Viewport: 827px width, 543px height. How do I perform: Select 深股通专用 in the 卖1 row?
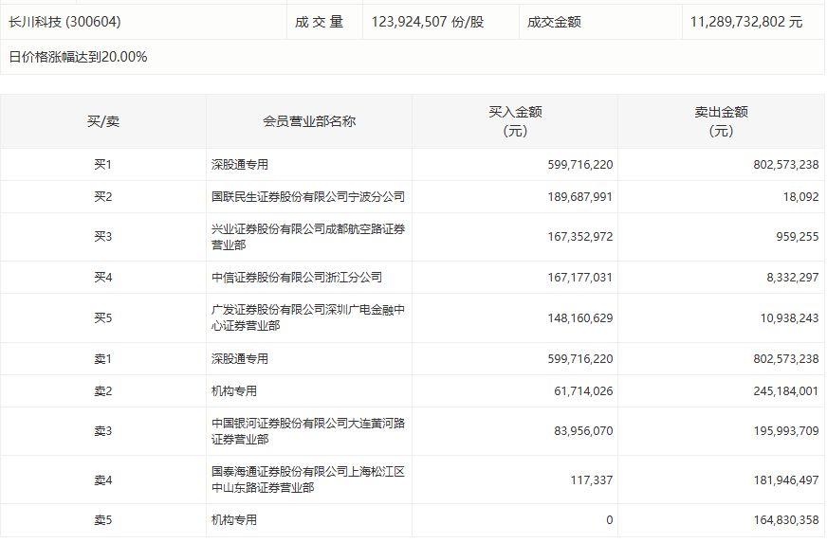240,359
